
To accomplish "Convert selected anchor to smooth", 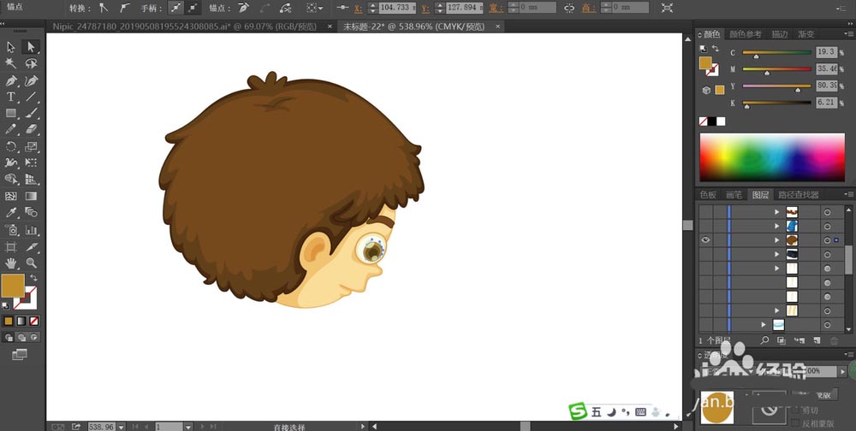I will [125, 8].
